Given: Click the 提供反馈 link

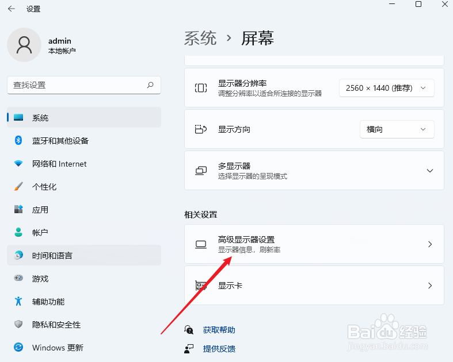Looking at the screenshot, I should [219, 349].
